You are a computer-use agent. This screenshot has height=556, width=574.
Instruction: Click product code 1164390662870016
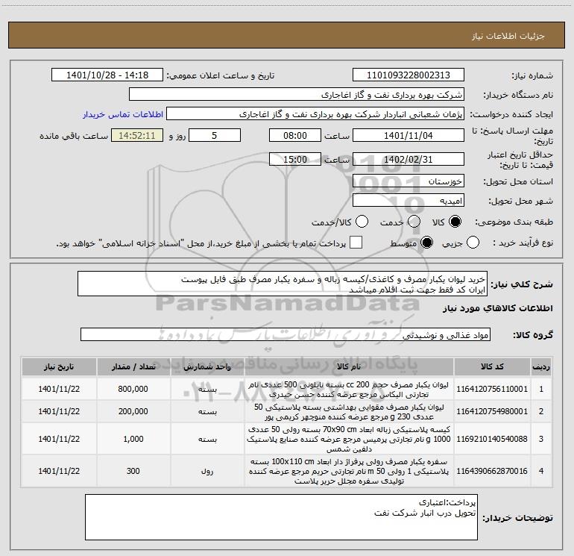(492, 471)
